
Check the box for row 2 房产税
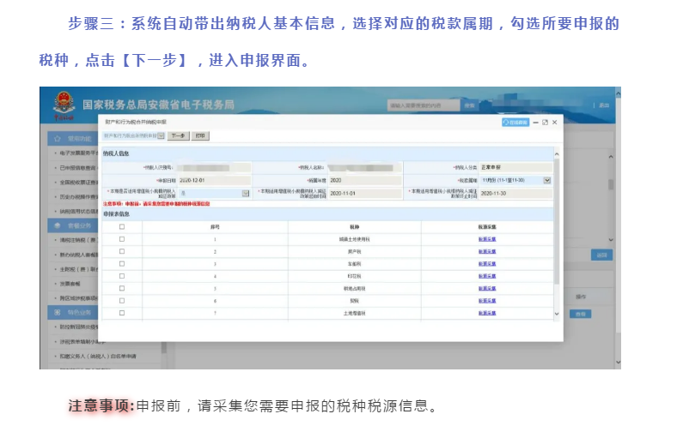click(122, 251)
